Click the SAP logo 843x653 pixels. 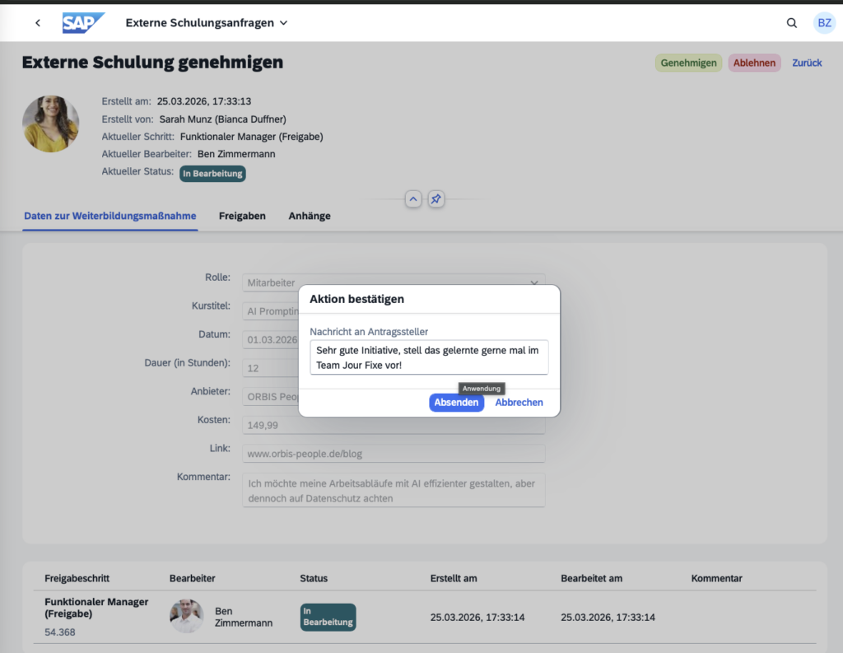pos(83,23)
